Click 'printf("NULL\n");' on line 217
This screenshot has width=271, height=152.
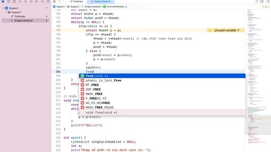coord(87,125)
